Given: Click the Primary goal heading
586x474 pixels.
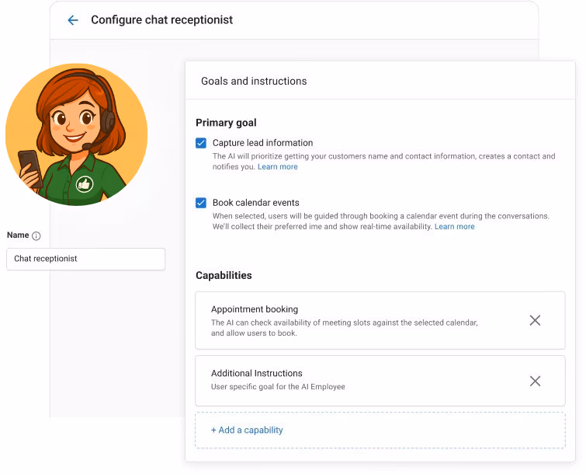Looking at the screenshot, I should (x=226, y=123).
